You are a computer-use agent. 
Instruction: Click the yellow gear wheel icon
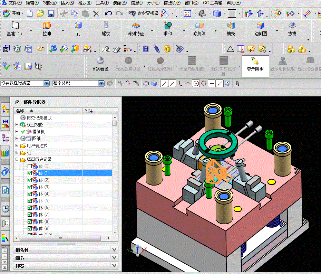pos(167,49)
